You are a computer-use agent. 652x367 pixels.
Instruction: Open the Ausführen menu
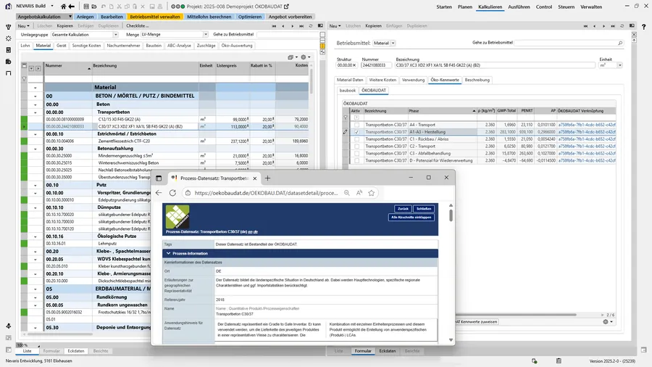tap(519, 7)
